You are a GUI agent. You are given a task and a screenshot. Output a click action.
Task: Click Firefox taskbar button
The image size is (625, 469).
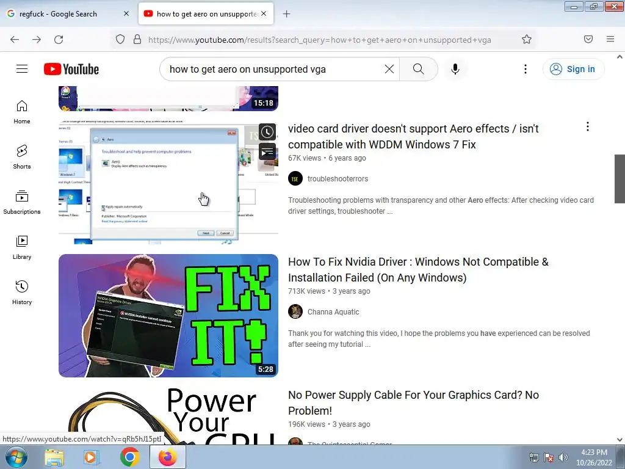[x=168, y=457]
